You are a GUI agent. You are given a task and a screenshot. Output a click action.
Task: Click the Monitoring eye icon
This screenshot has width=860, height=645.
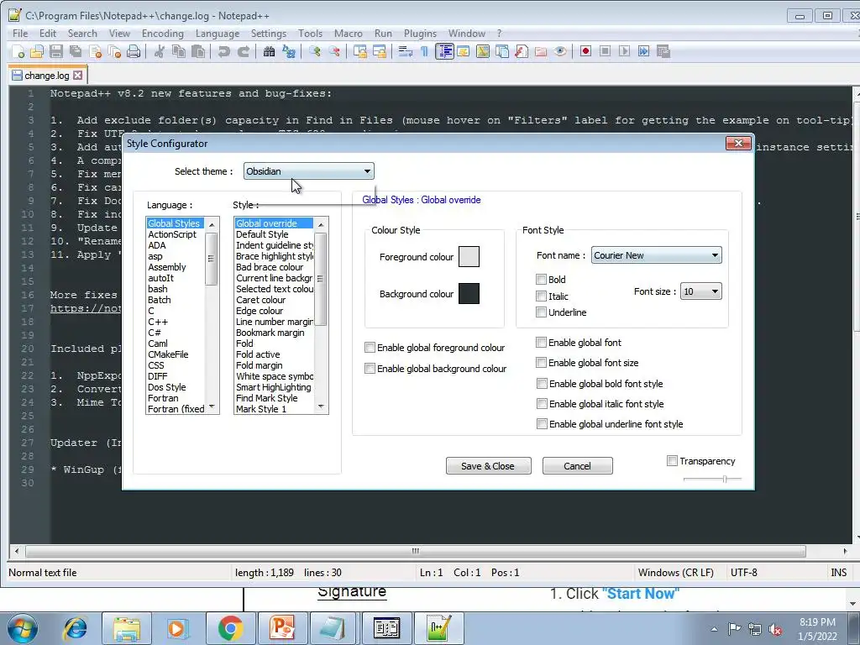560,51
